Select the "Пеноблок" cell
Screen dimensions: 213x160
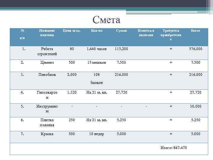tap(47, 75)
